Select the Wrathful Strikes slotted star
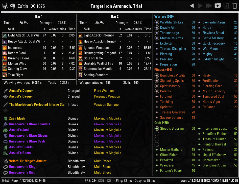Screen dimensions: 239x184 tap(157, 22)
